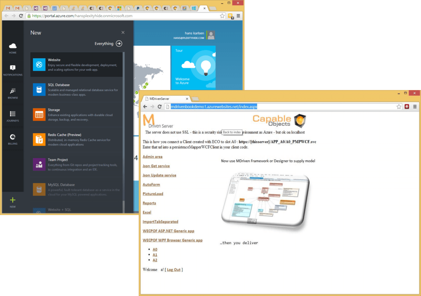The height and width of the screenshot is (296, 421).
Task: Close the MDrivenServer tab
Action: tap(187, 99)
